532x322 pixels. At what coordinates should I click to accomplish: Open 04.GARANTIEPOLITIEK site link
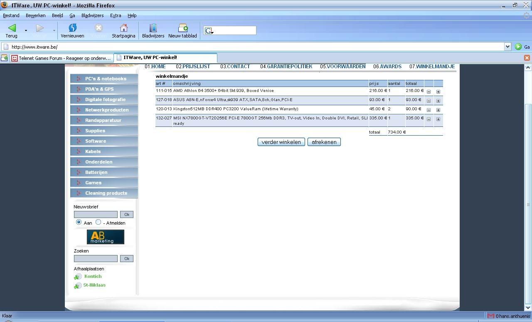click(x=286, y=67)
